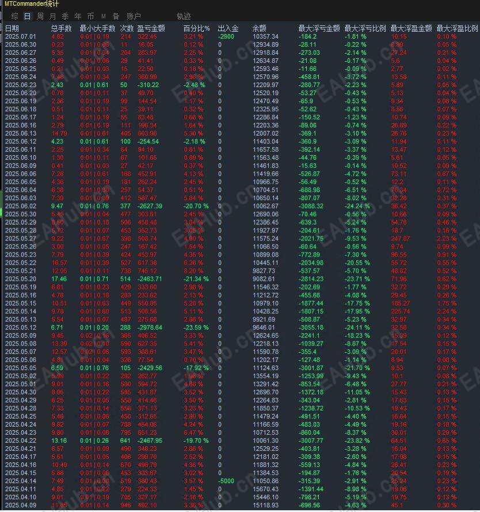
Task: Select the 2025.06.13 date cell
Action: tap(21, 133)
